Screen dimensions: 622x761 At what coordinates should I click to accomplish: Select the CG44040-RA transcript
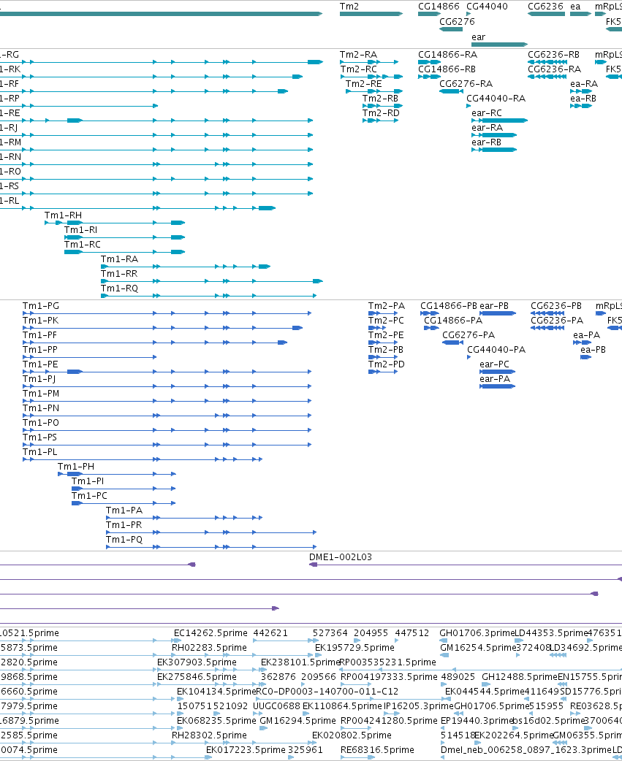[x=469, y=106]
